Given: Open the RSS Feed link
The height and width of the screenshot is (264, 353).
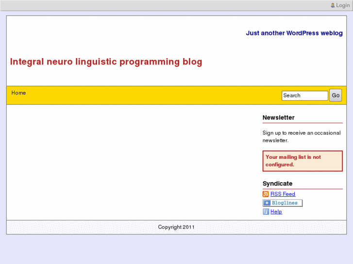Looking at the screenshot, I should coord(283,194).
